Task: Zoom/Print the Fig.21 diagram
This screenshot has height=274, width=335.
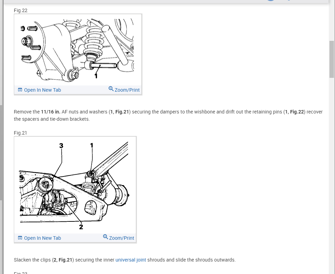Action: pos(119,238)
